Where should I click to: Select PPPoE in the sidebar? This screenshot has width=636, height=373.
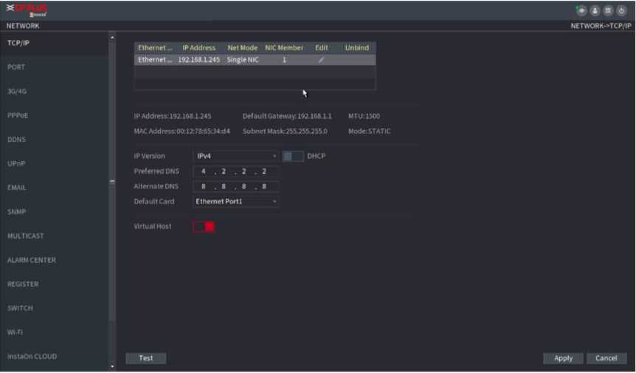click(18, 115)
